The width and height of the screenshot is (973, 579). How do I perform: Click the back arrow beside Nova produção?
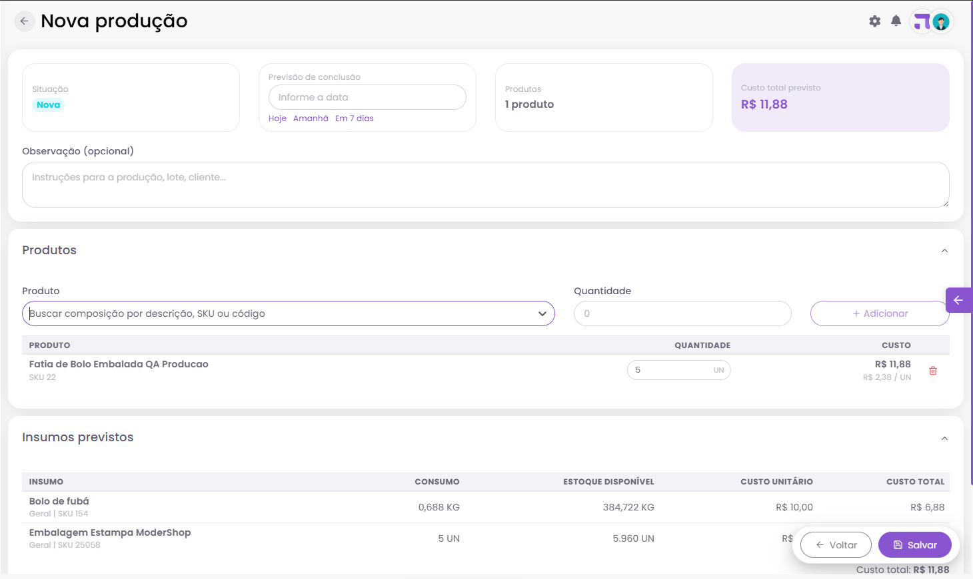click(24, 21)
